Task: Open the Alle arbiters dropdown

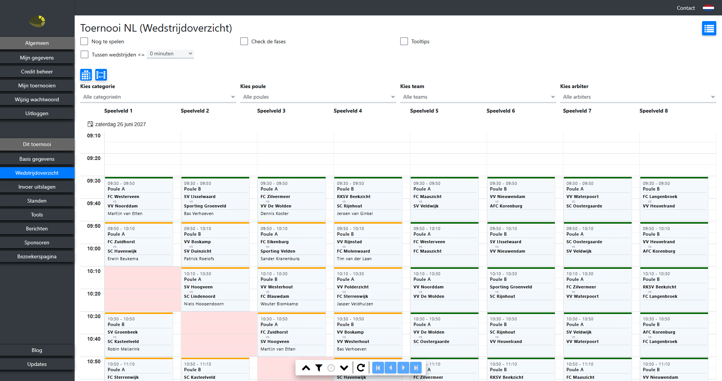Action: coord(638,97)
